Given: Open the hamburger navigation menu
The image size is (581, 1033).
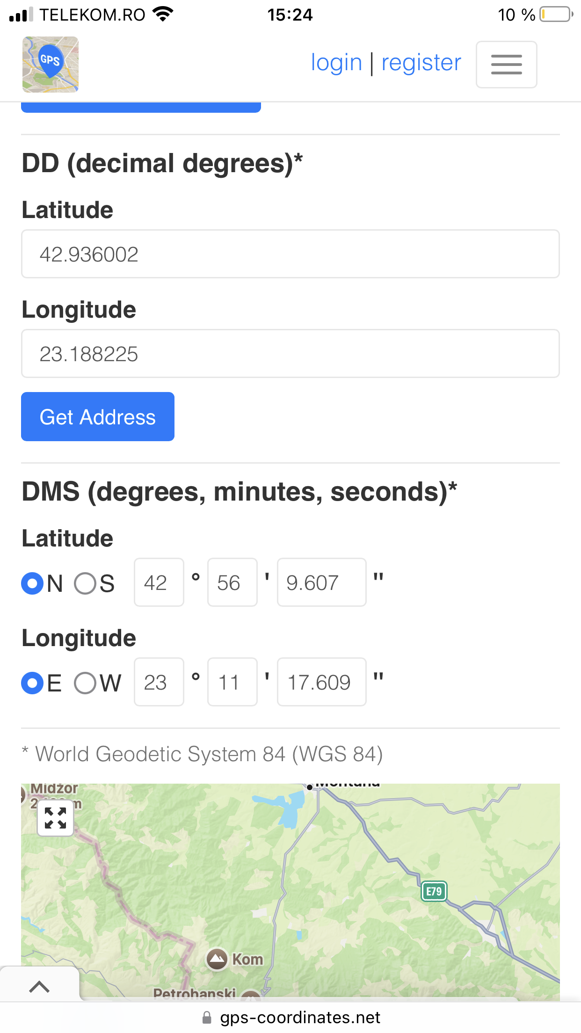Looking at the screenshot, I should (x=506, y=65).
